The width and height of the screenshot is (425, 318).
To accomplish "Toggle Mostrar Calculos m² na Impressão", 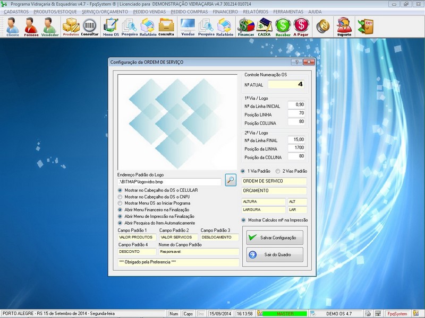I will (x=244, y=220).
